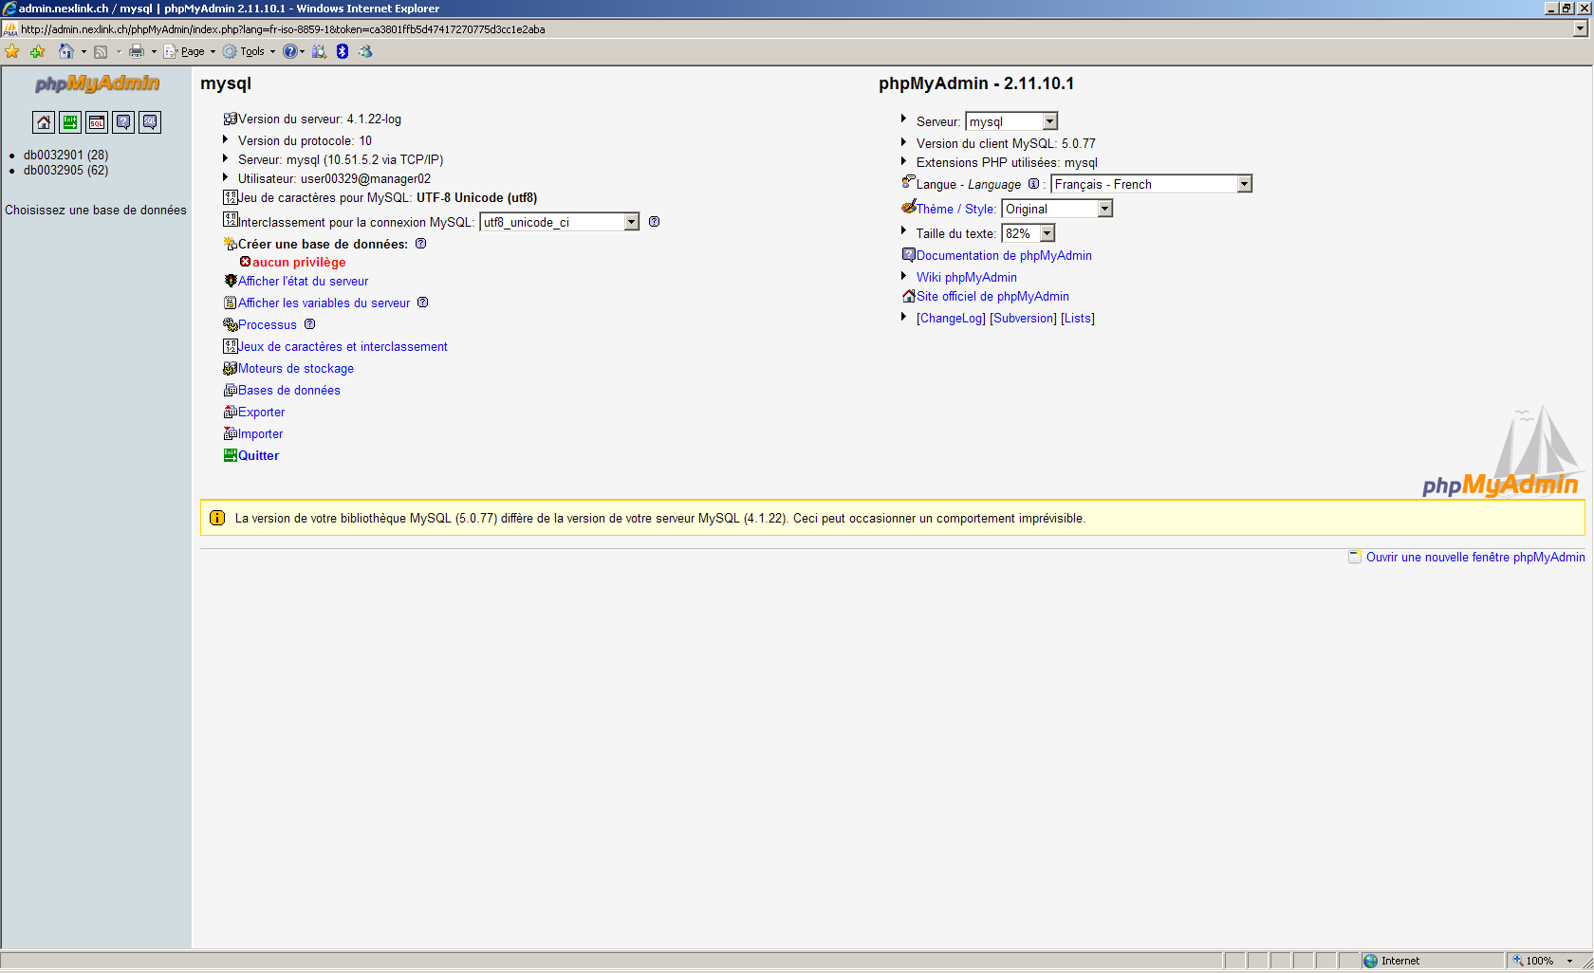
Task: Click help icon beside Créer une base
Action: tap(420, 244)
